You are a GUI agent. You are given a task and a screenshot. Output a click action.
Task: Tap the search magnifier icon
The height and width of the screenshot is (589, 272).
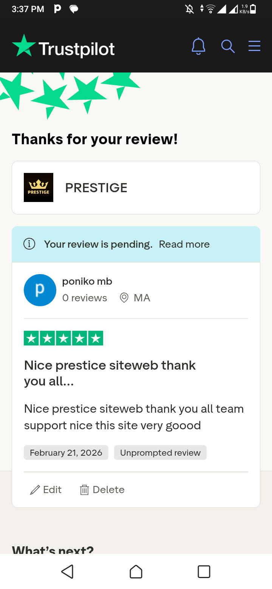[x=228, y=46]
